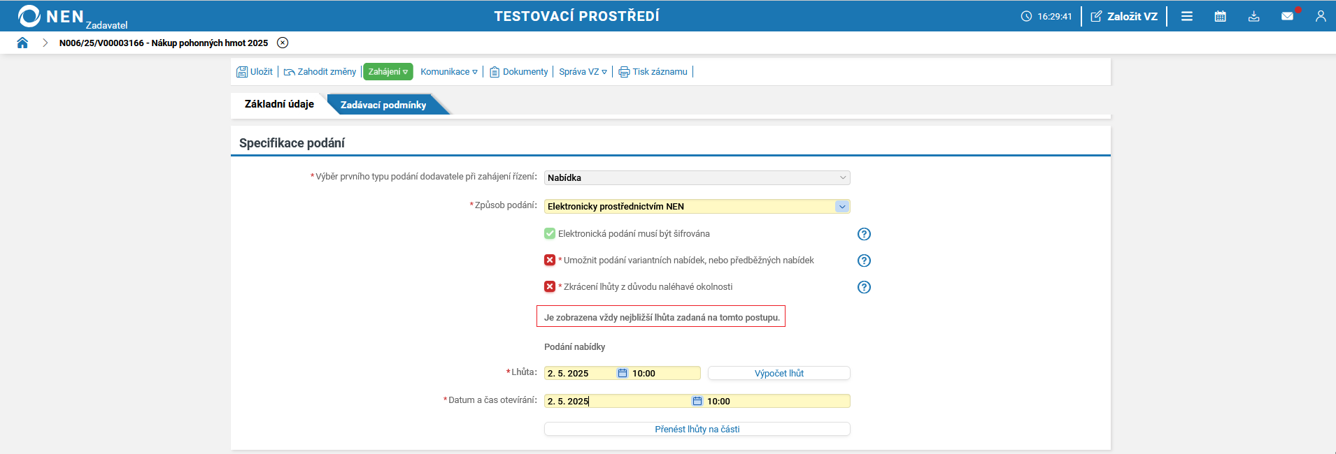Open the calendar icon in header
This screenshot has width=1336, height=454.
[x=1221, y=16]
